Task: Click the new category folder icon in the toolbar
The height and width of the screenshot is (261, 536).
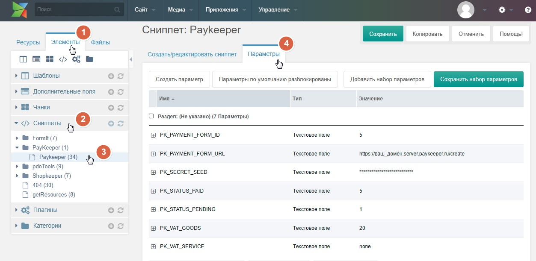Action: click(89, 59)
